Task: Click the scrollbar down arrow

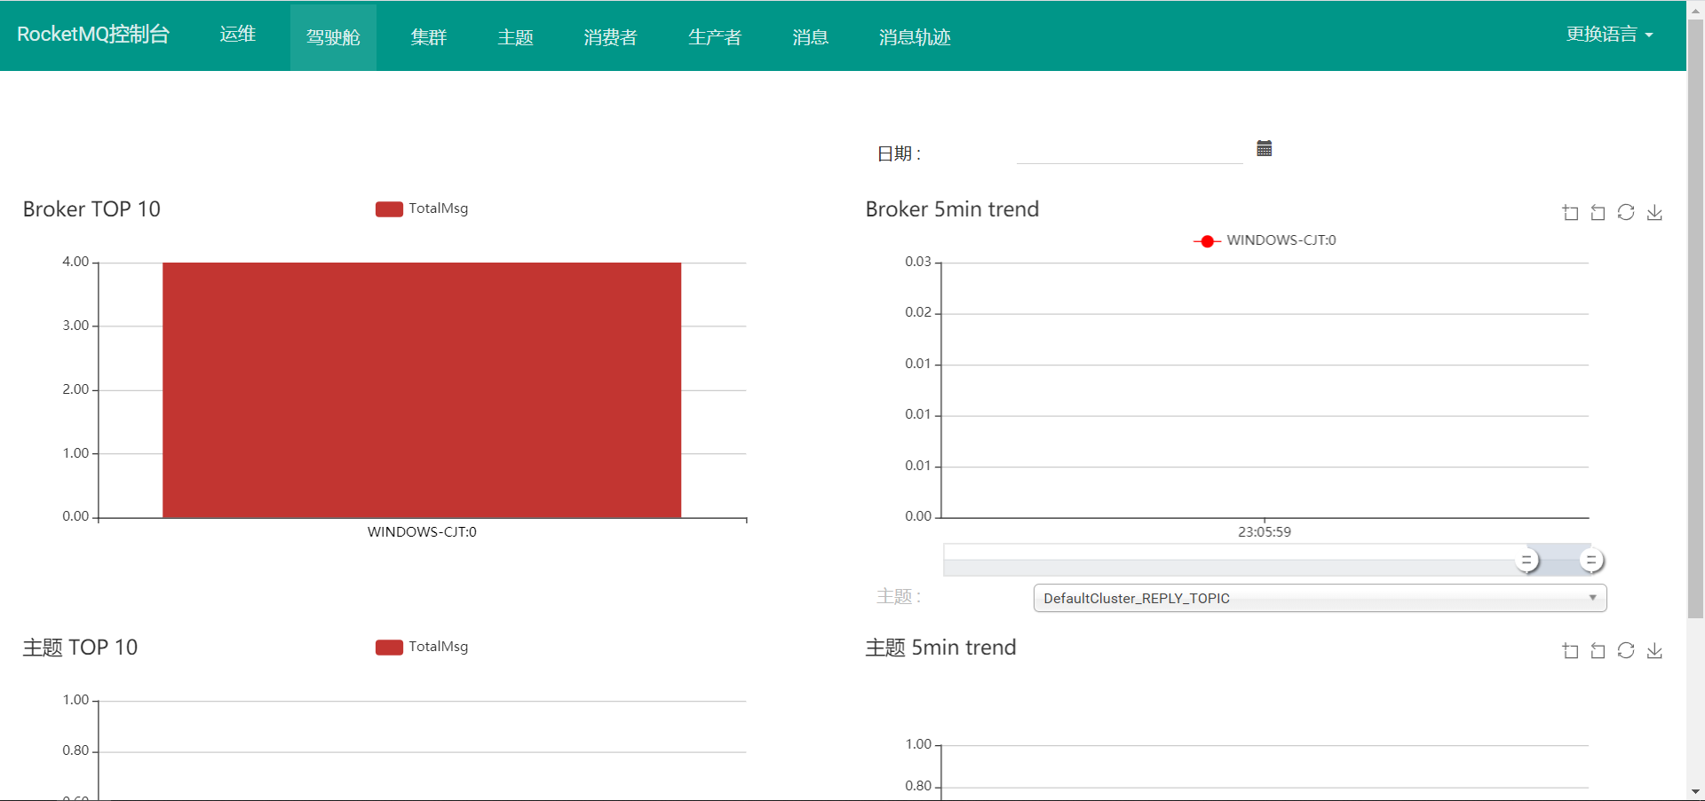Action: pyautogui.click(x=1695, y=791)
